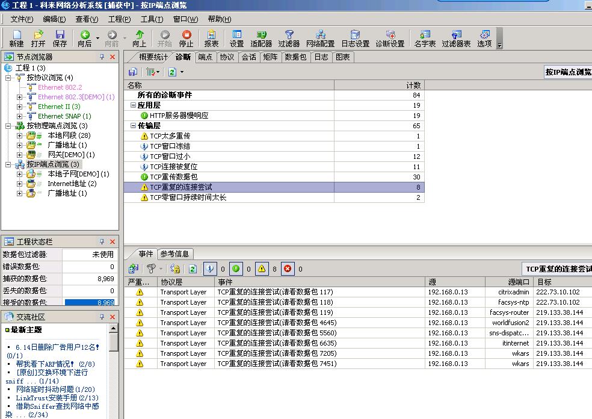The image size is (592, 419).
Task: Open the 过滤器 (Filter) toolbar tool
Action: tap(289, 39)
